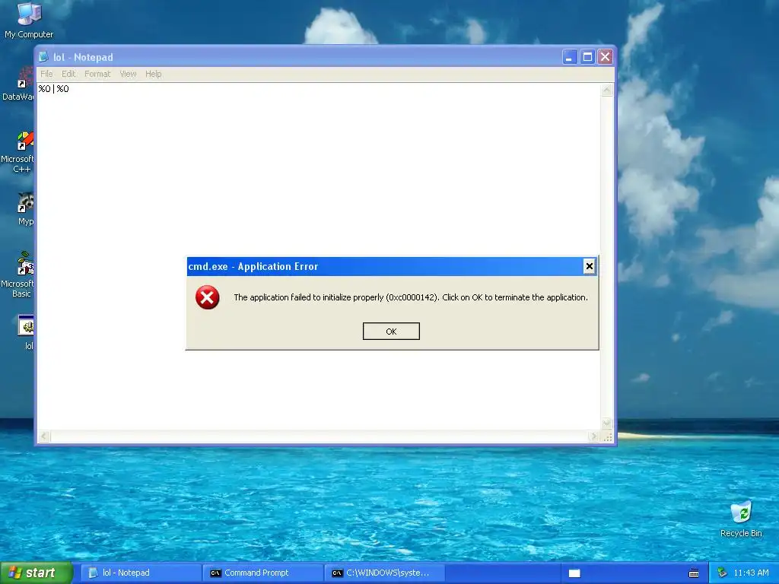Viewport: 779px width, 584px height.
Task: Click the white window icon in the taskbar
Action: click(x=574, y=573)
